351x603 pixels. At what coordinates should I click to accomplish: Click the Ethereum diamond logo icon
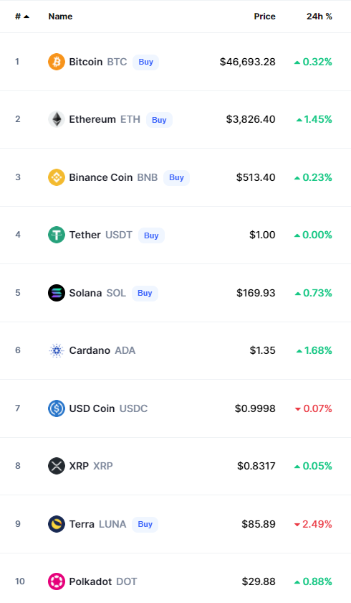[x=57, y=119]
